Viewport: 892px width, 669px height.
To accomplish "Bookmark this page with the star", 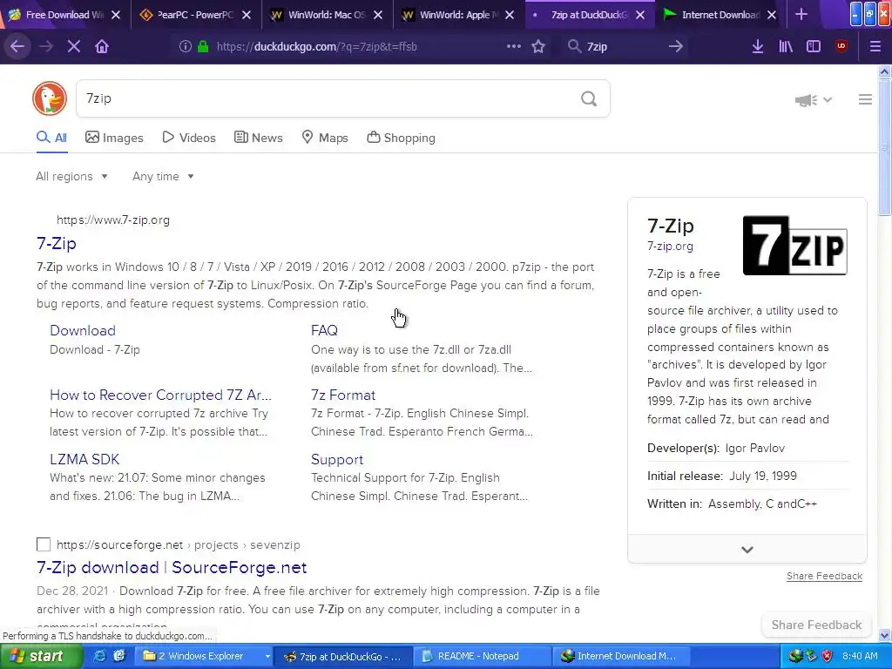I will (x=538, y=47).
